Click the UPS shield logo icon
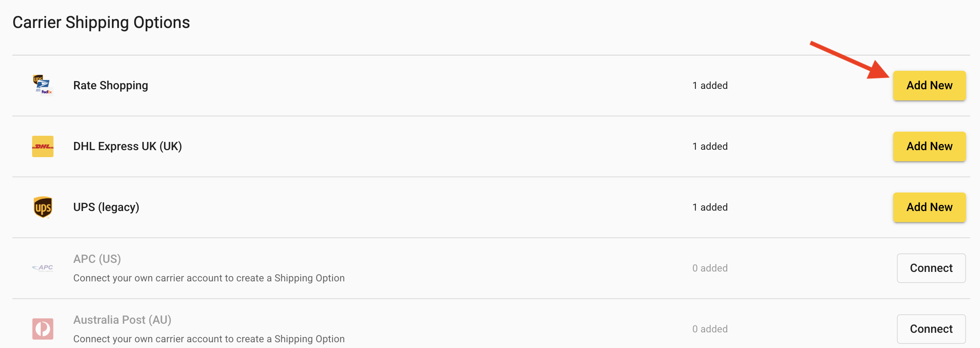This screenshot has width=980, height=348. tap(43, 207)
